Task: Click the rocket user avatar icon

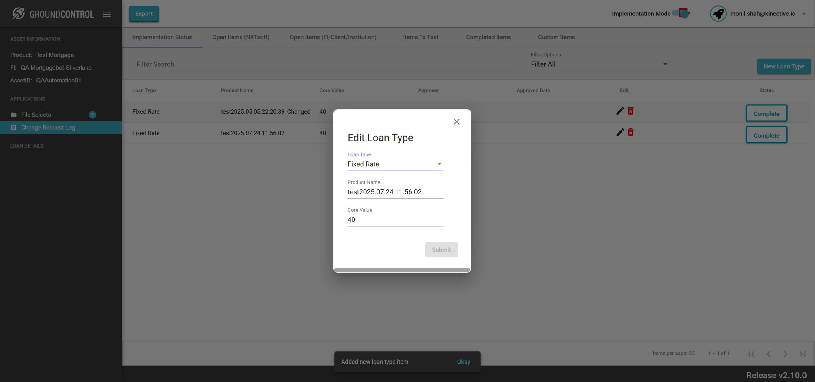Action: [x=718, y=14]
